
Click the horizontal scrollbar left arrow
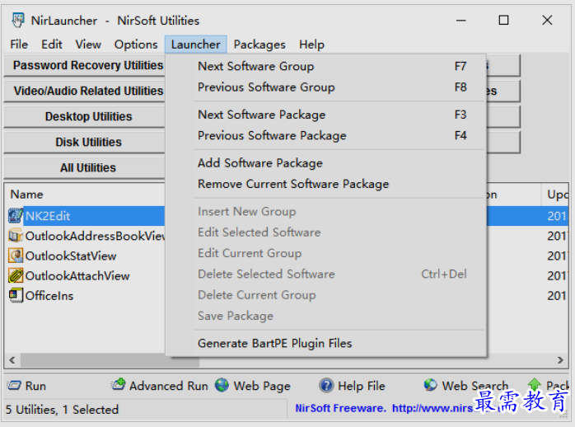(x=12, y=360)
